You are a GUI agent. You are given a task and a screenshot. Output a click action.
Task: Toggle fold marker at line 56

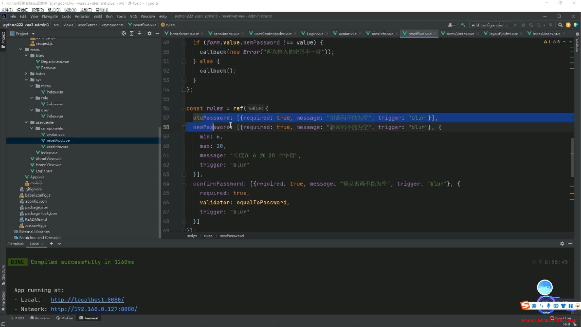[184, 108]
